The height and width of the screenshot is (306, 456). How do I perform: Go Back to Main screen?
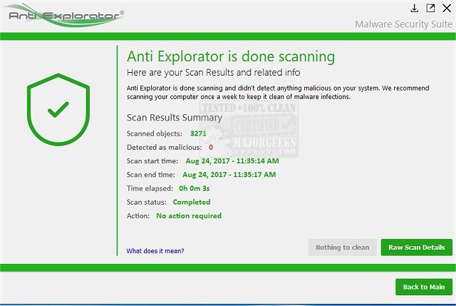tap(424, 287)
